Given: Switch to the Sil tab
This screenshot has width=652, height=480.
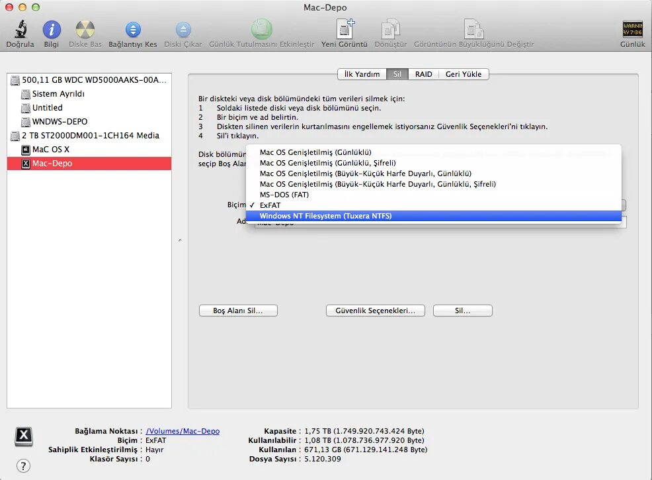Looking at the screenshot, I should click(397, 74).
